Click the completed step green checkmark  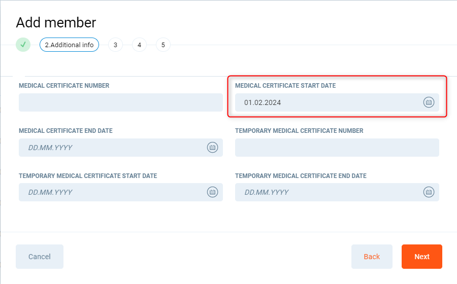[23, 45]
